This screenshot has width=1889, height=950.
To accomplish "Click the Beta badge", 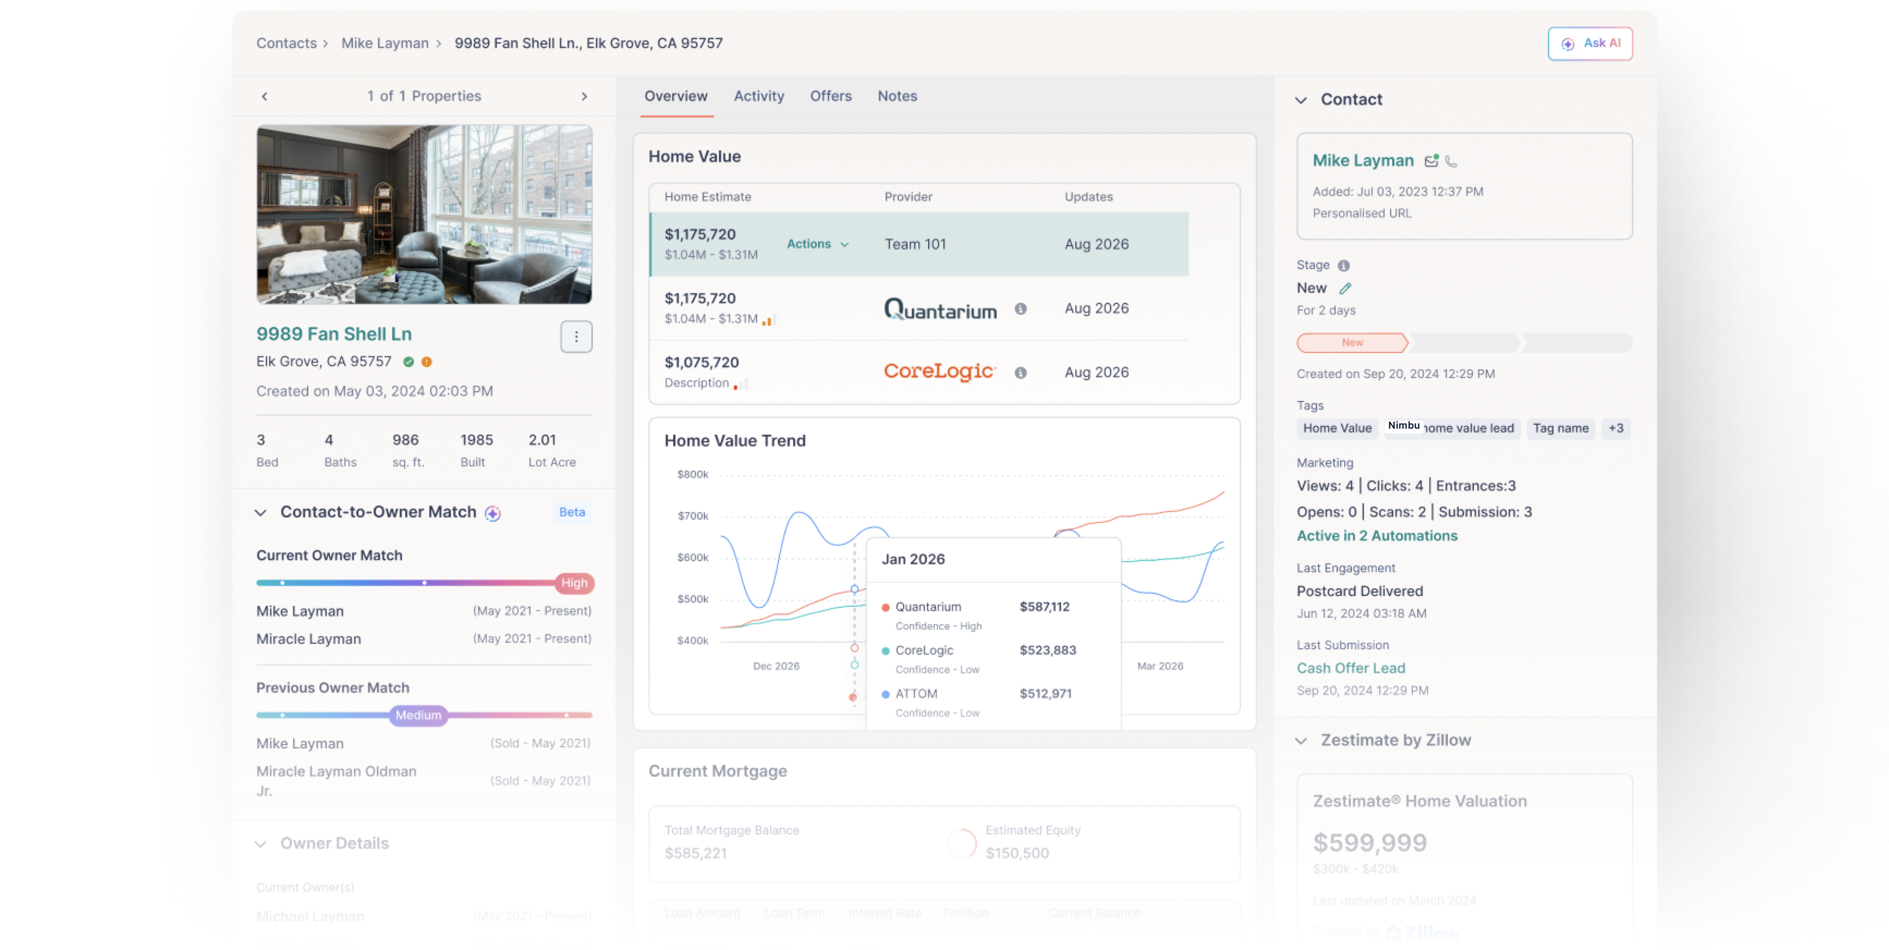I will point(572,512).
